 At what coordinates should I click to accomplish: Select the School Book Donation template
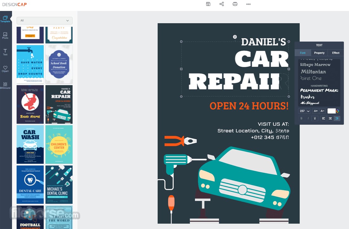coord(59,64)
